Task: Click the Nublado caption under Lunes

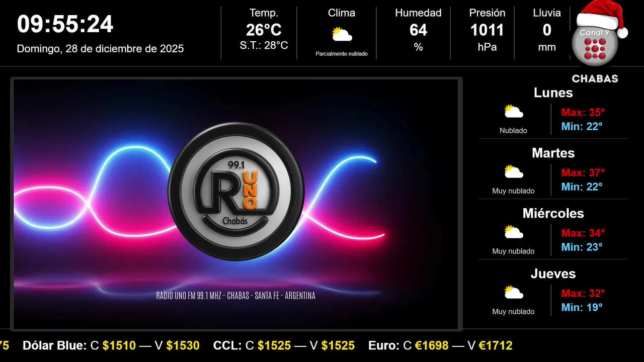Action: [514, 131]
